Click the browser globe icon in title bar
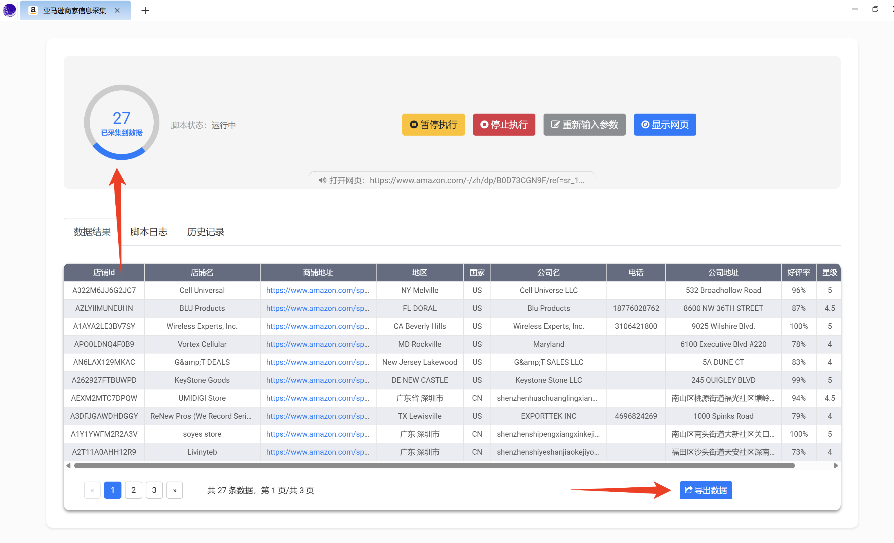This screenshot has height=543, width=894. pos(10,10)
